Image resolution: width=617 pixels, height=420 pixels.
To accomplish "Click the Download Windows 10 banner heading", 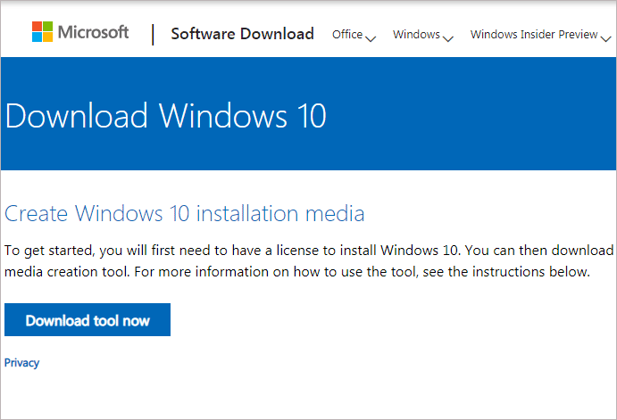I will [166, 116].
